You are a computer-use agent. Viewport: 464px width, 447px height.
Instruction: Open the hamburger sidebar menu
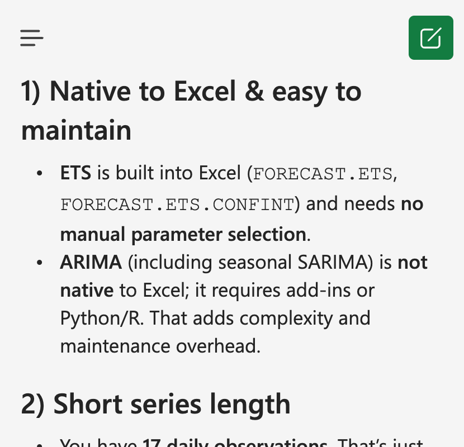(x=32, y=37)
